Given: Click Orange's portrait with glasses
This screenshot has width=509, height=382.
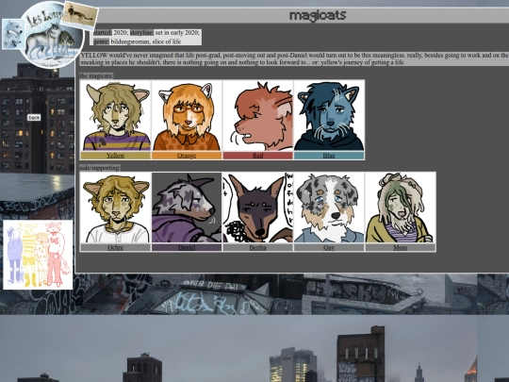Looking at the screenshot, I should (187, 116).
